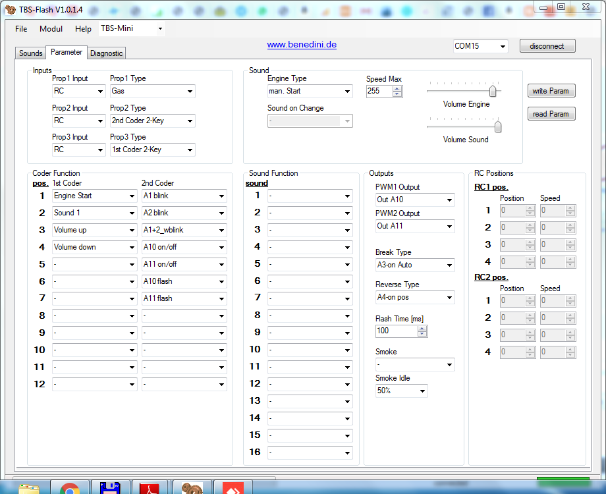Open Adobe Acrobat PDF taskbar icon
Viewport: 606px width, 494px height.
pos(151,489)
